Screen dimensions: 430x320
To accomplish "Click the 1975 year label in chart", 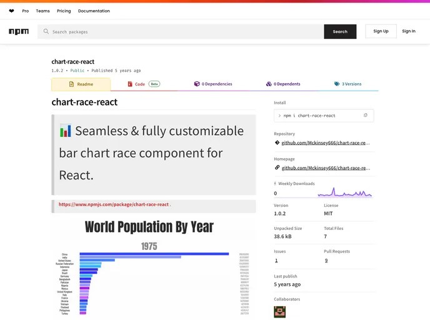I will click(149, 246).
